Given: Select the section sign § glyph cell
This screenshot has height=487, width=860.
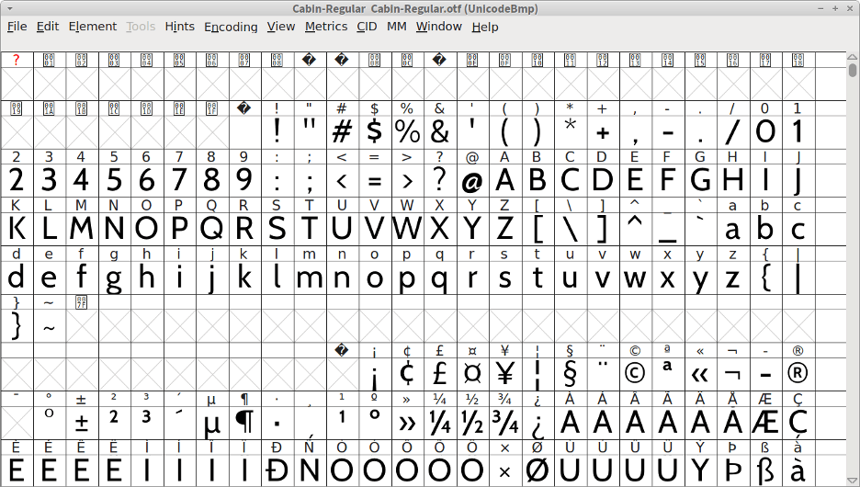Looking at the screenshot, I should [570, 374].
